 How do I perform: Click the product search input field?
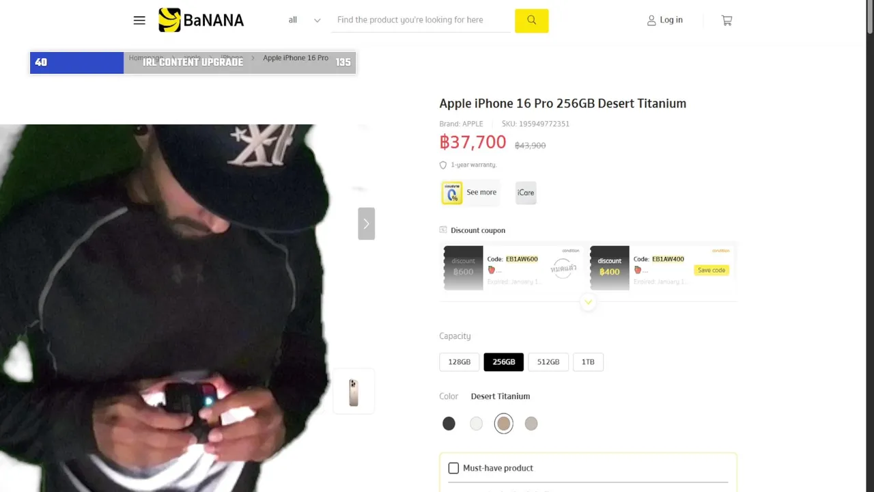(x=423, y=20)
